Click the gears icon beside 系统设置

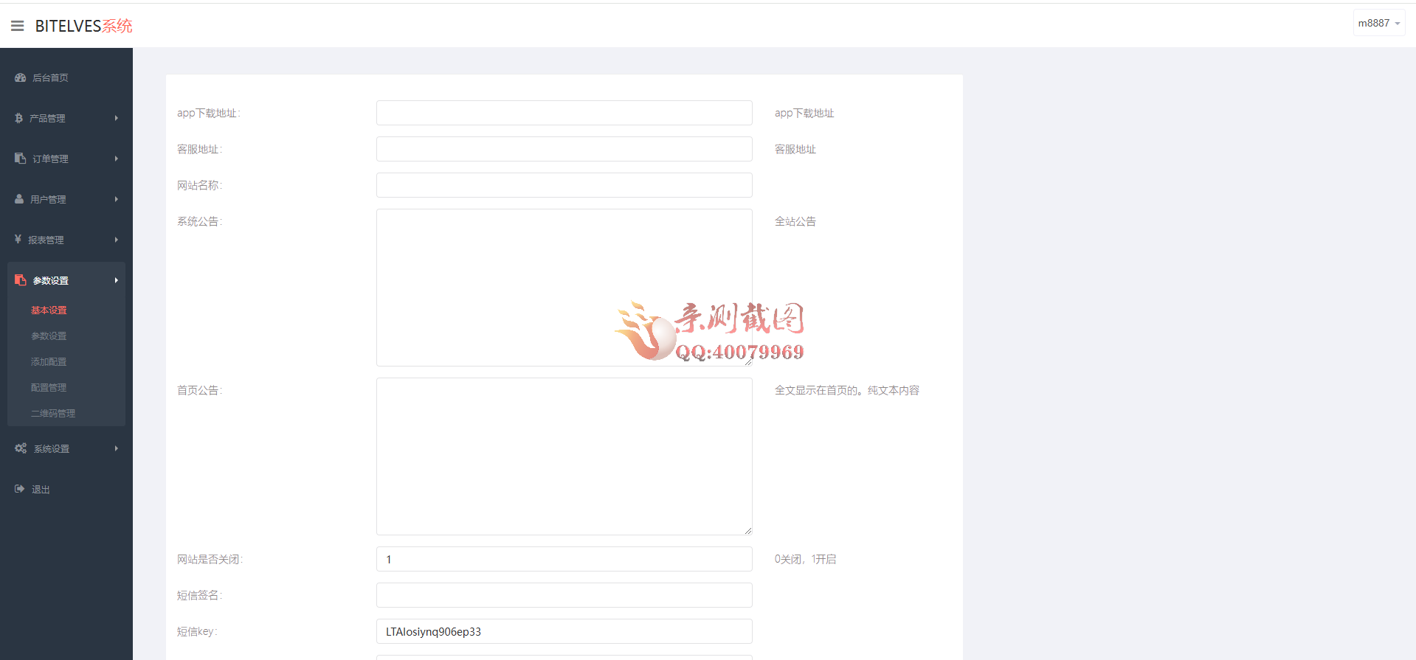21,448
